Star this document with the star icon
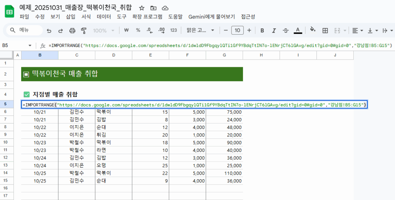 click(x=142, y=8)
